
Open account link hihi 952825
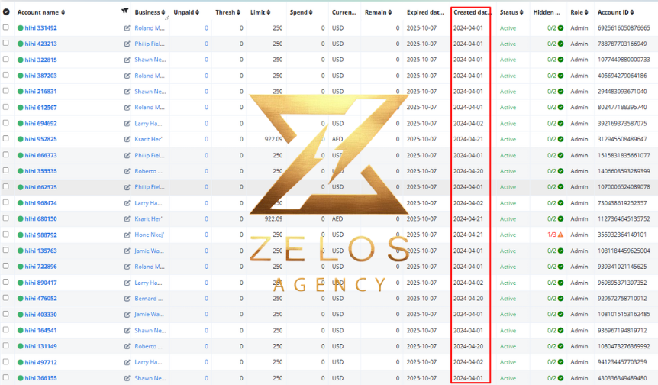point(40,139)
